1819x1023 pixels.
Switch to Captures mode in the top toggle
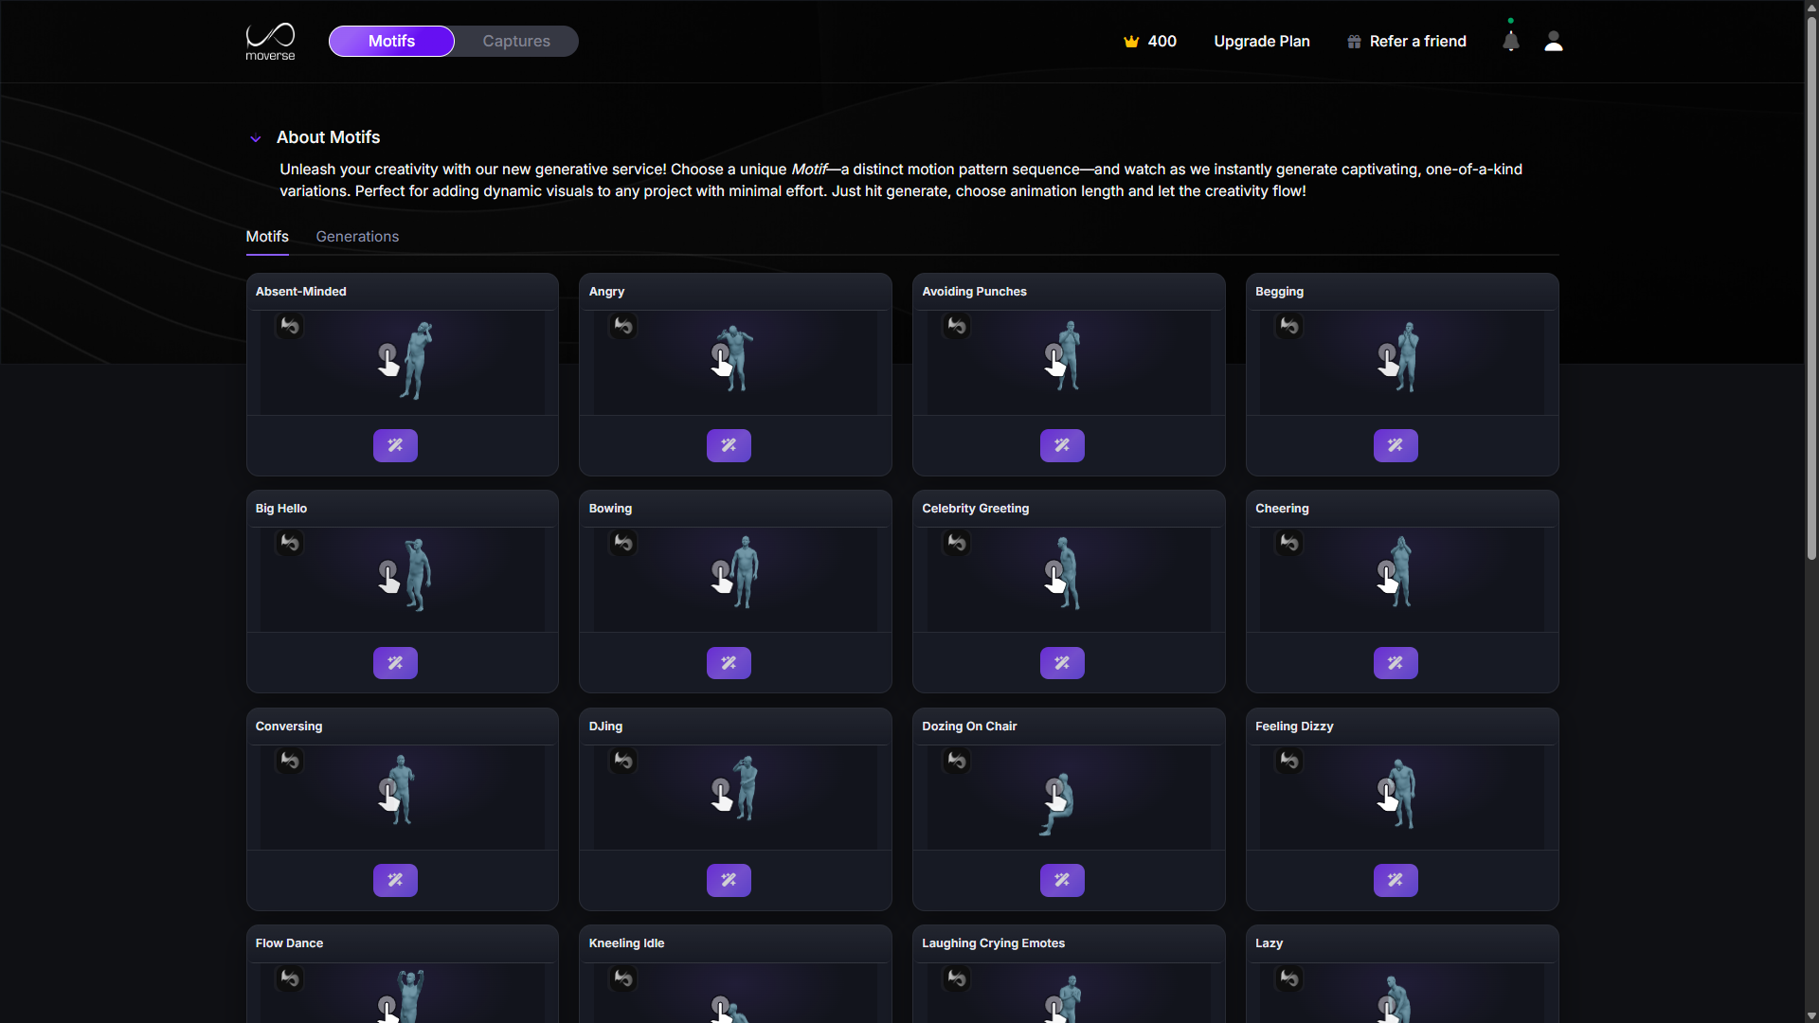[x=516, y=41]
